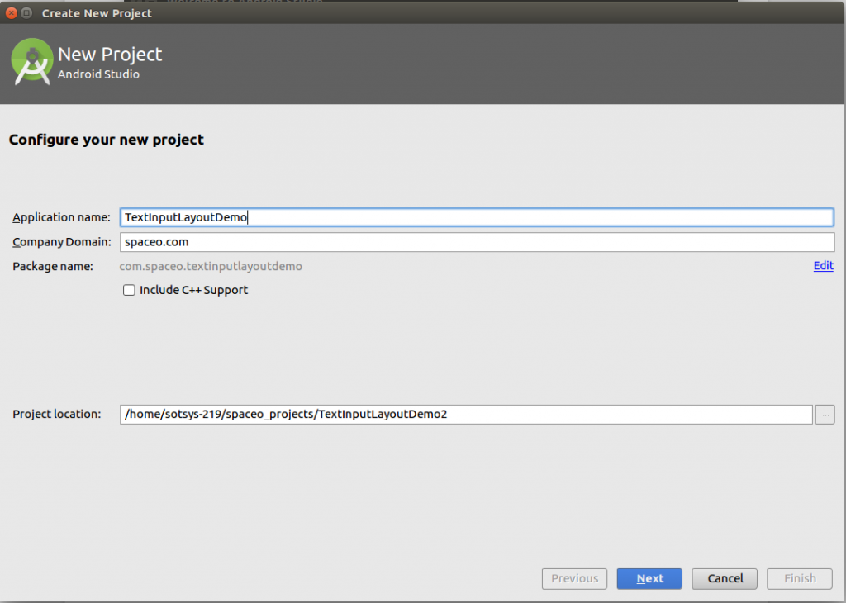Close the Create New Project window

coord(12,13)
